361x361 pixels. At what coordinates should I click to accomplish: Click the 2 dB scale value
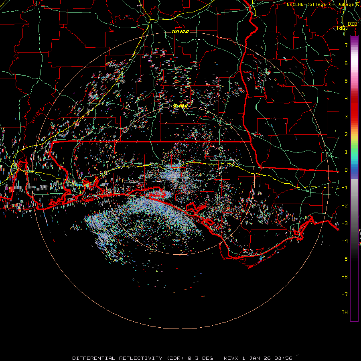[x=346, y=134]
